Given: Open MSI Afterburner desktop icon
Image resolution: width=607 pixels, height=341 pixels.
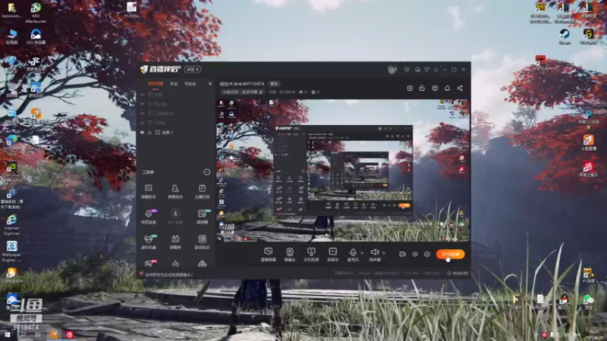Looking at the screenshot, I should pyautogui.click(x=36, y=13).
